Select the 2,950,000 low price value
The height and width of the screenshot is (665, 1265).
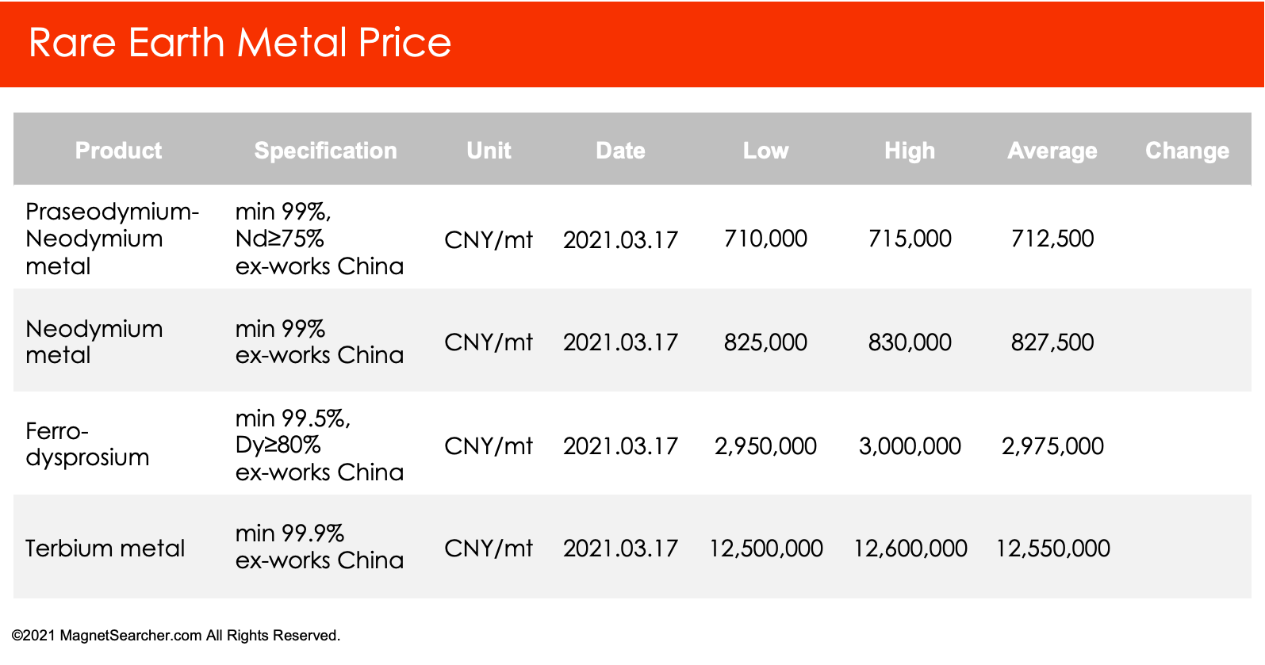[765, 446]
